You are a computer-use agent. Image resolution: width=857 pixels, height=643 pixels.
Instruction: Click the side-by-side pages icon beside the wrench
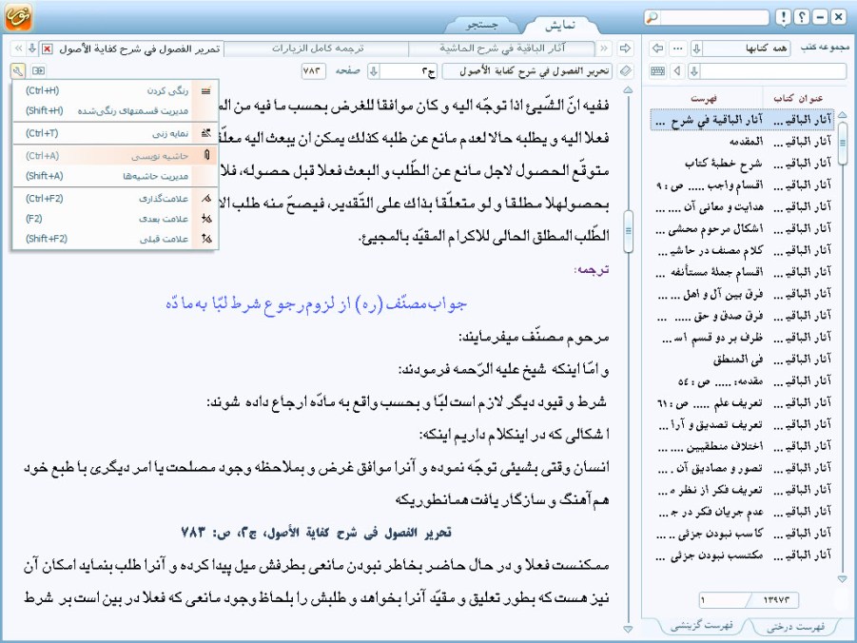point(38,70)
